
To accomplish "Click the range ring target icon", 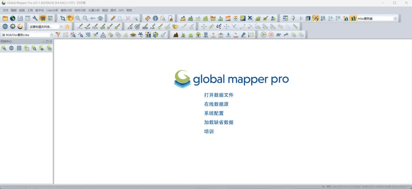I will point(137,27).
